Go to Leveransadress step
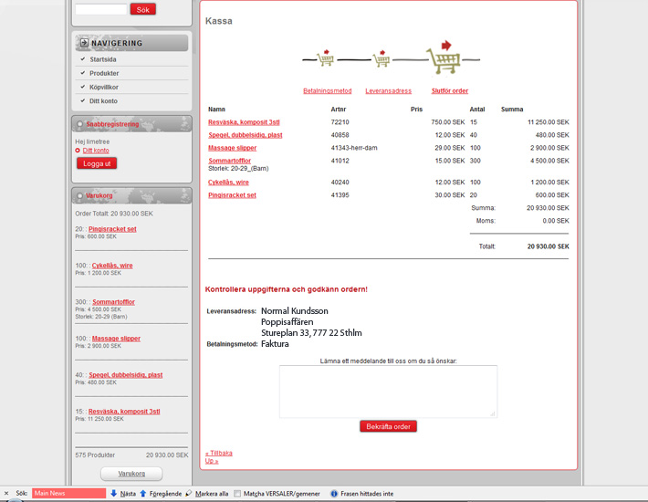This screenshot has width=648, height=502. click(x=389, y=91)
